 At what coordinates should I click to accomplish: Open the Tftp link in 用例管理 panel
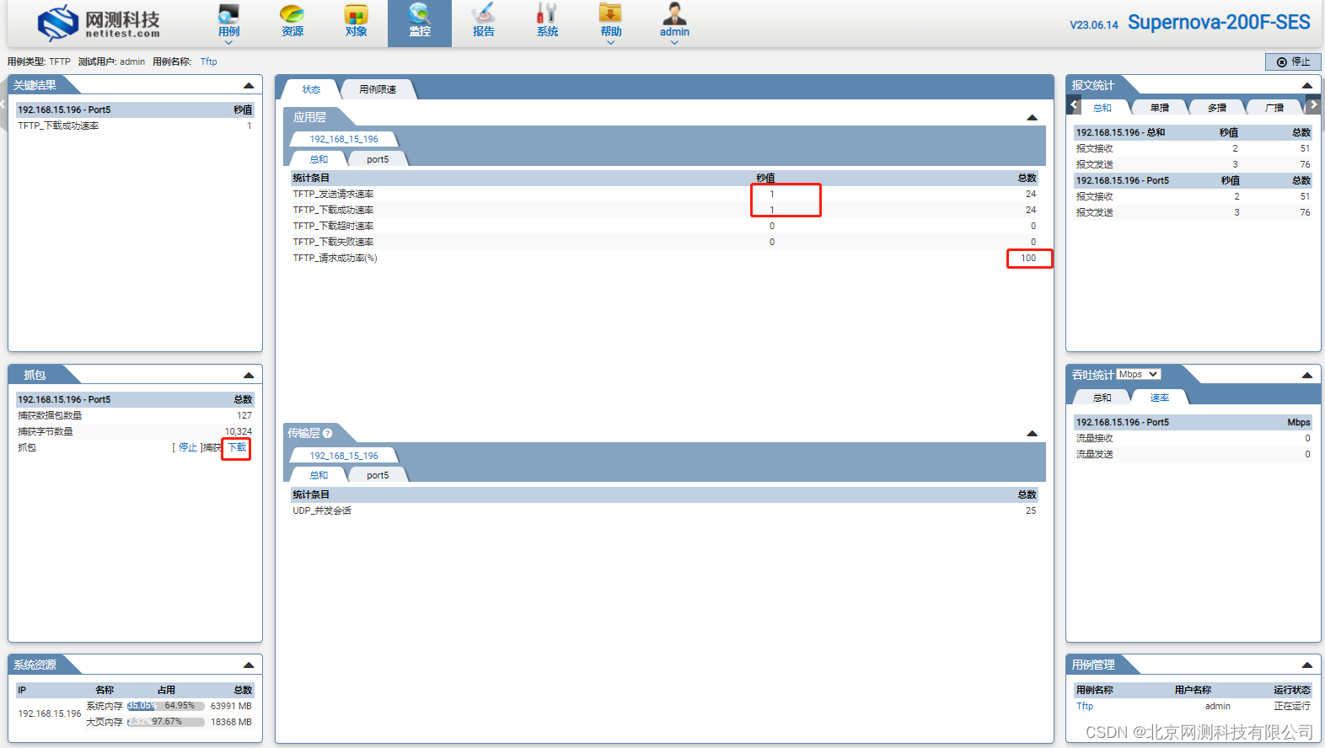(1084, 706)
